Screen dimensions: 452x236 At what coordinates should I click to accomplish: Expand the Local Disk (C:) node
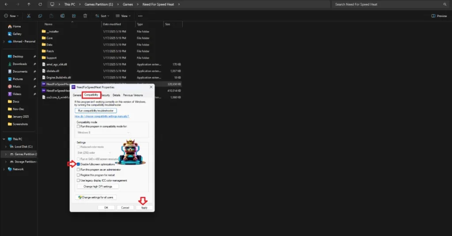6,147
